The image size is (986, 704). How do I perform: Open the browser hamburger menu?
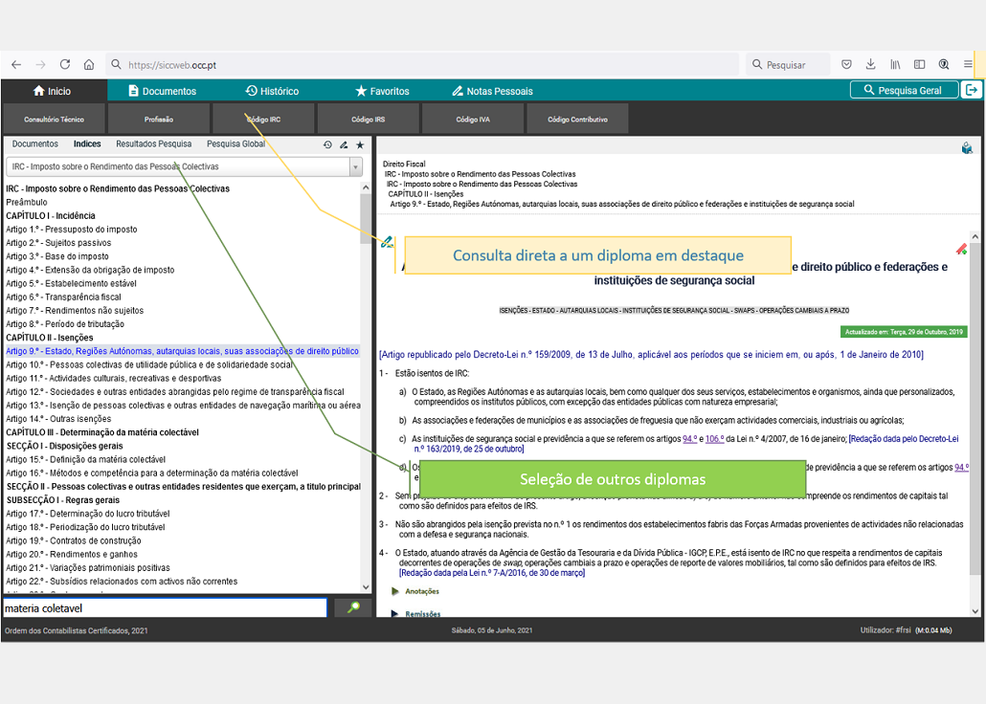[968, 65]
